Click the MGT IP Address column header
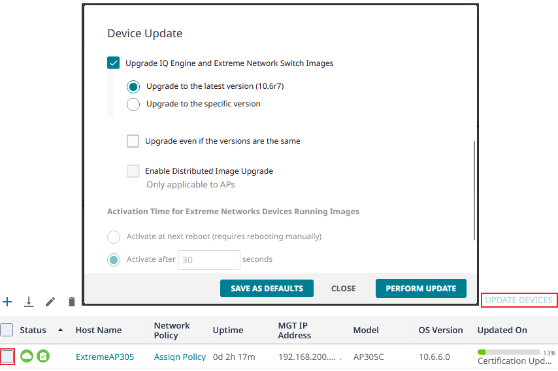Screen dimensions: 558x371 click(294, 330)
